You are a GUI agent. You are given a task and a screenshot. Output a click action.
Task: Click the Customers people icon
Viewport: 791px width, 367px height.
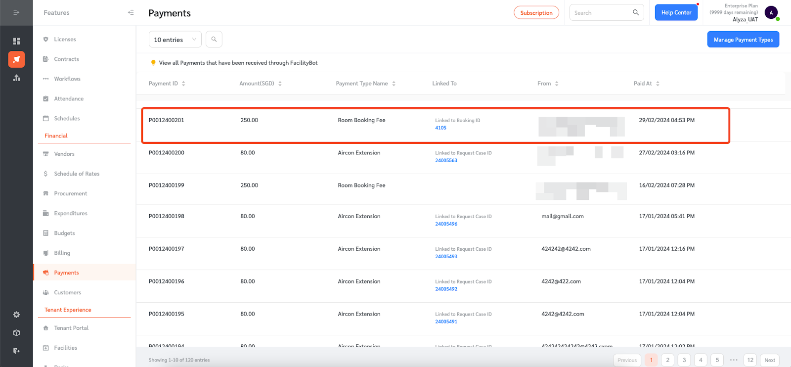click(46, 292)
